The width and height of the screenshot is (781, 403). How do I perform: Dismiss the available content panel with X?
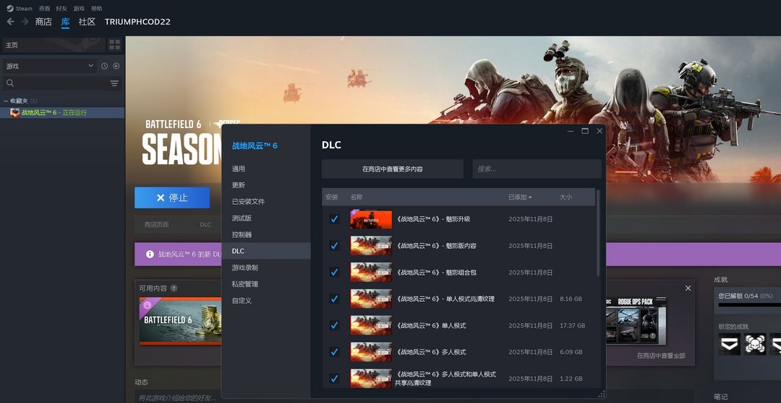point(688,288)
